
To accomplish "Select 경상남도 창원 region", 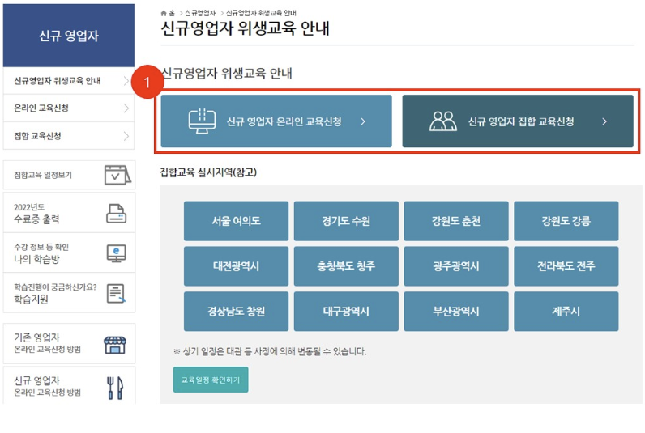I will 236,312.
